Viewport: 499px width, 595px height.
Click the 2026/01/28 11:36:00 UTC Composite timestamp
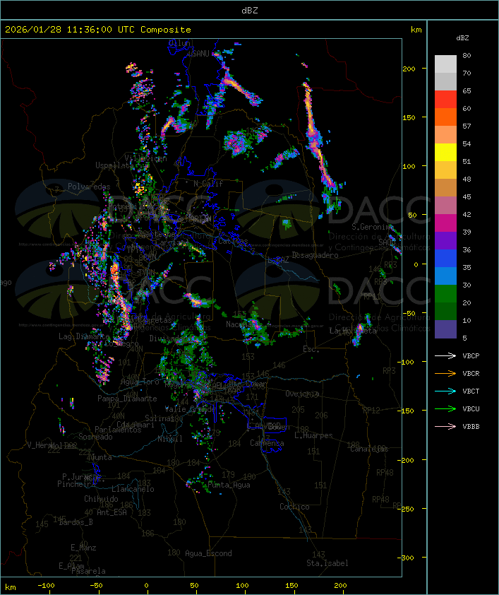(x=98, y=30)
